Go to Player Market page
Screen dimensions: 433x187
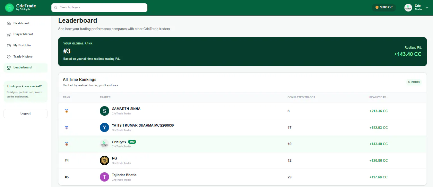[x=25, y=34]
